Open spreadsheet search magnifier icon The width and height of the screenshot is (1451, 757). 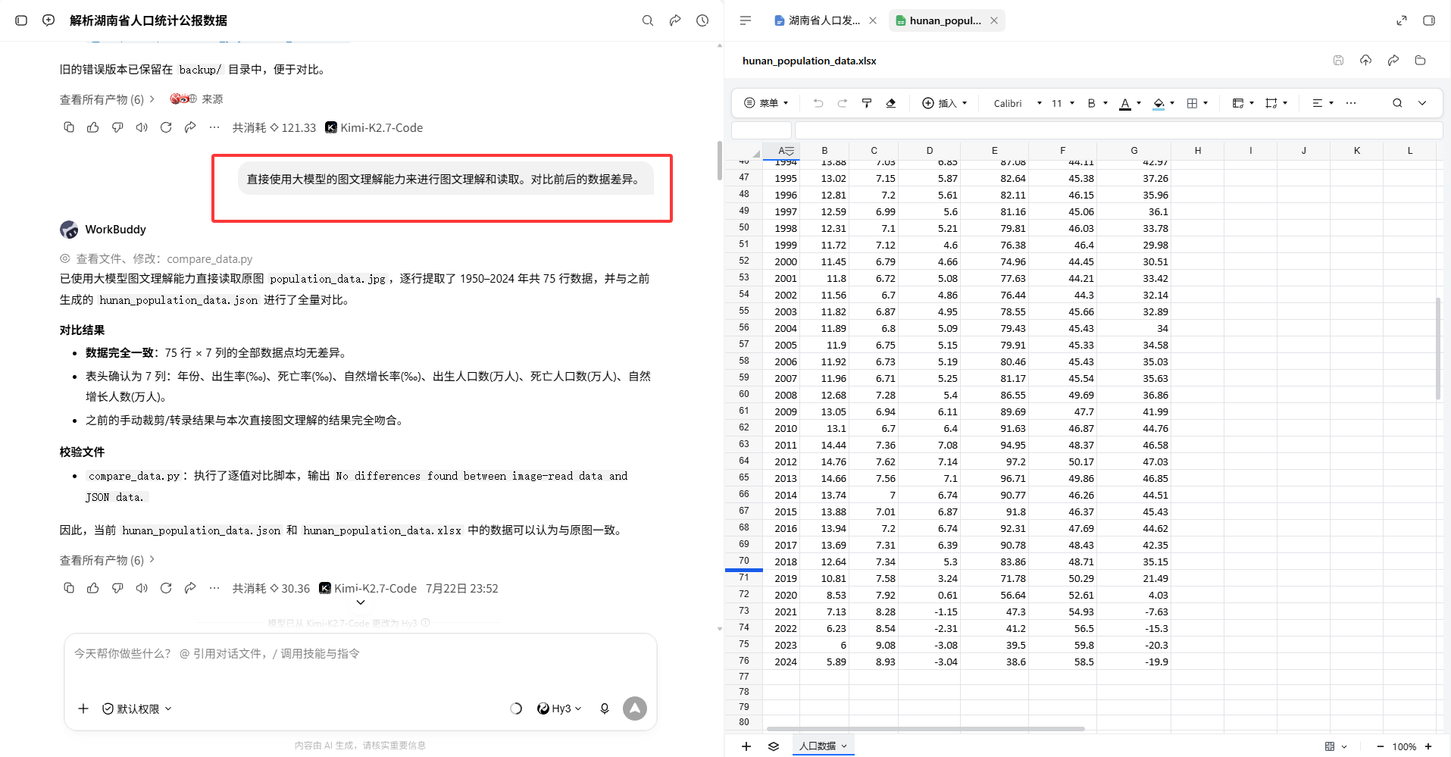point(1397,103)
